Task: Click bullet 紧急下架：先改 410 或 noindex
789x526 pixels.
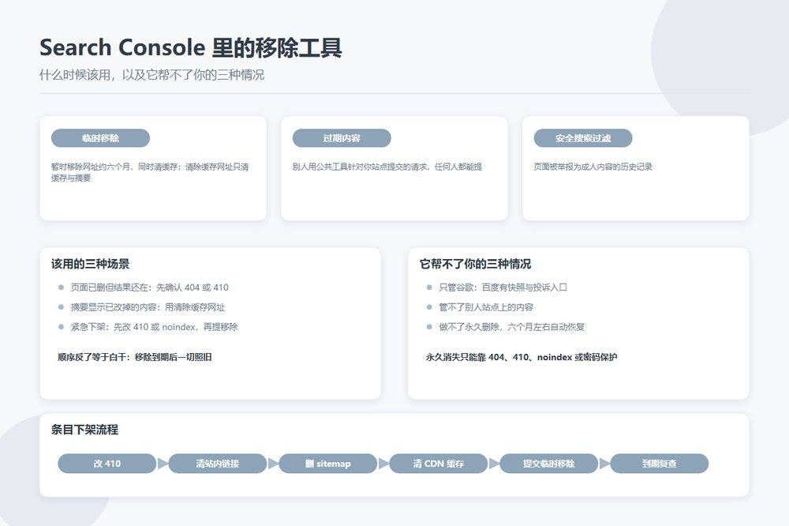Action: [x=133, y=327]
